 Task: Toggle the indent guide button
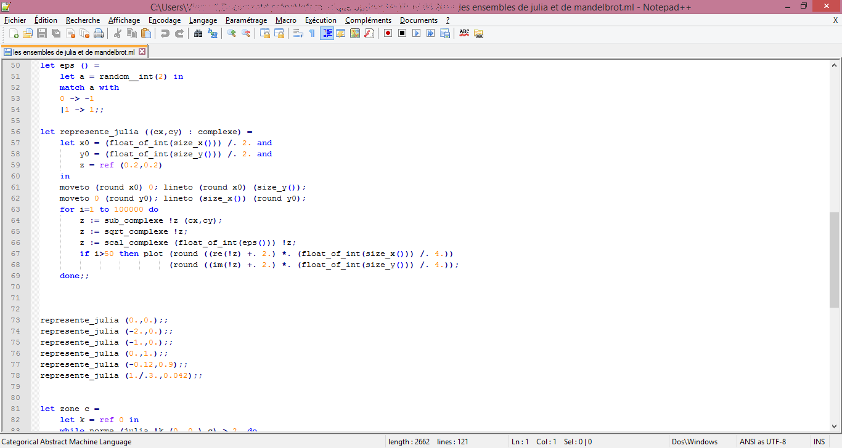pyautogui.click(x=327, y=33)
